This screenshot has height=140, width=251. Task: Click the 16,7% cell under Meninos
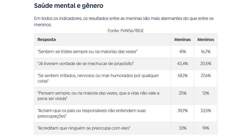point(205,52)
